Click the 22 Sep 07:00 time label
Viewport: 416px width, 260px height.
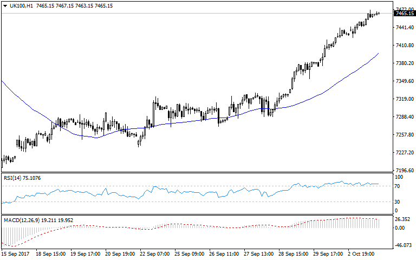(x=154, y=254)
